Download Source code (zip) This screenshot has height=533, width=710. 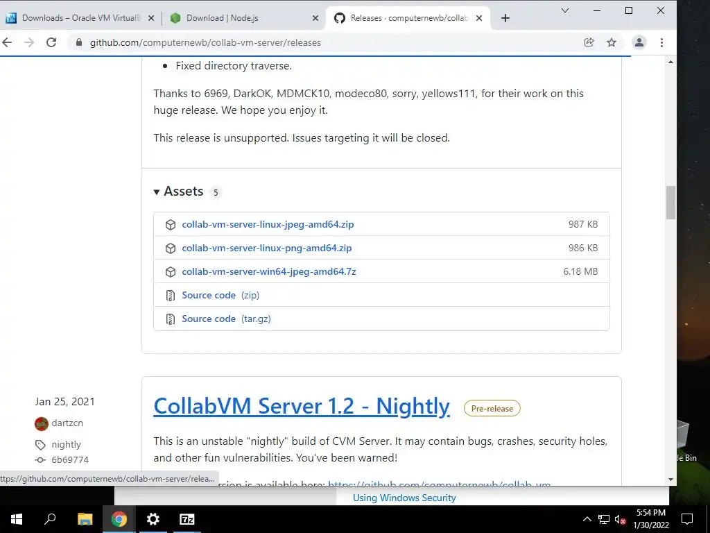coord(220,295)
